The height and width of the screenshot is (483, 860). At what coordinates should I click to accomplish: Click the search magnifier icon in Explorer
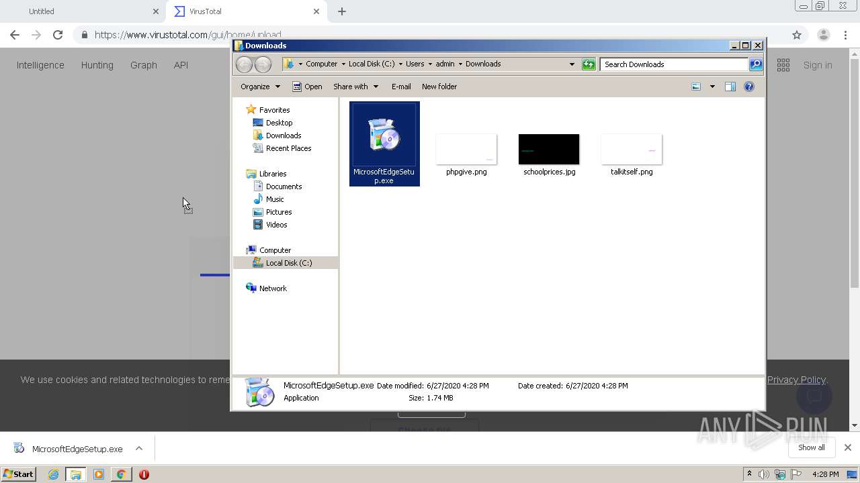pyautogui.click(x=756, y=64)
